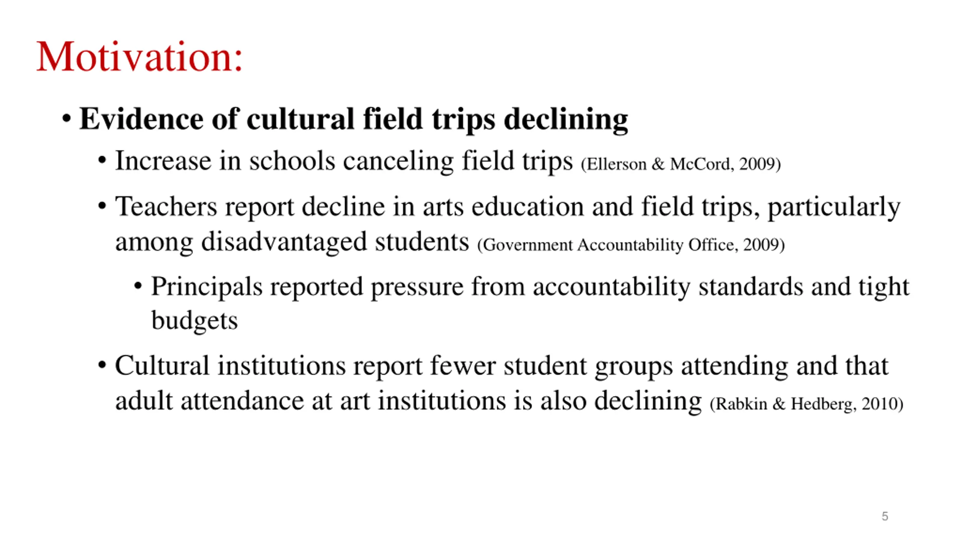Click the Government Accountability Office, 2009 citation
Screen dimensions: 962x541
[631, 245]
